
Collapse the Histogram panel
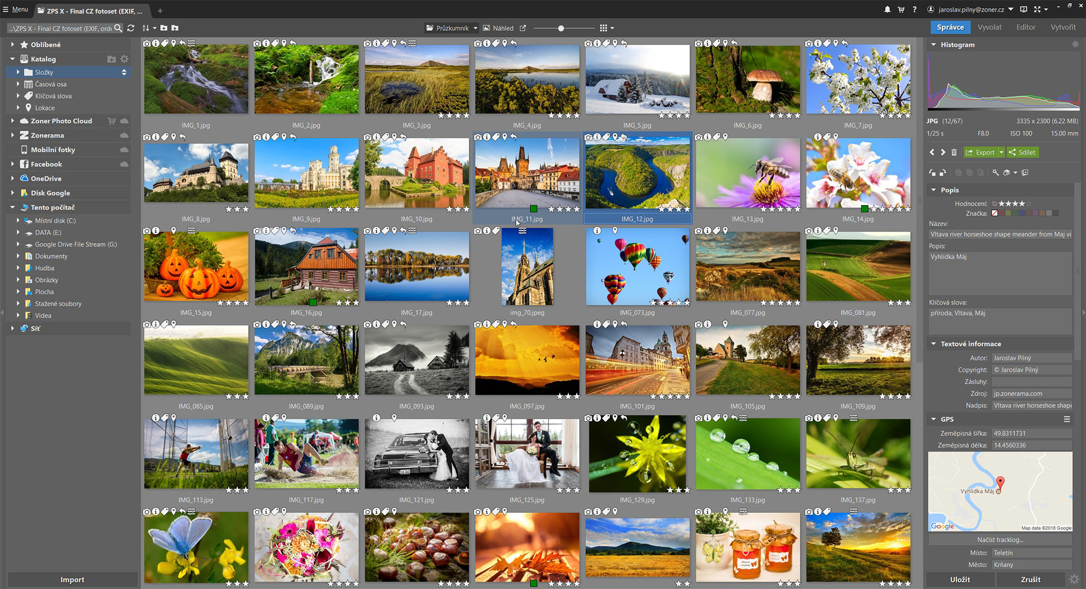(x=933, y=45)
